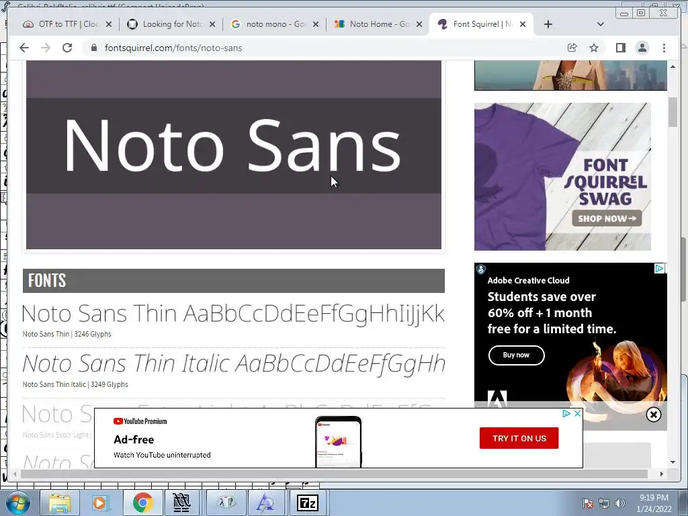Click the Adobe ad privacy shield icon
Viewport: 688px width, 516px height.
pyautogui.click(x=481, y=269)
